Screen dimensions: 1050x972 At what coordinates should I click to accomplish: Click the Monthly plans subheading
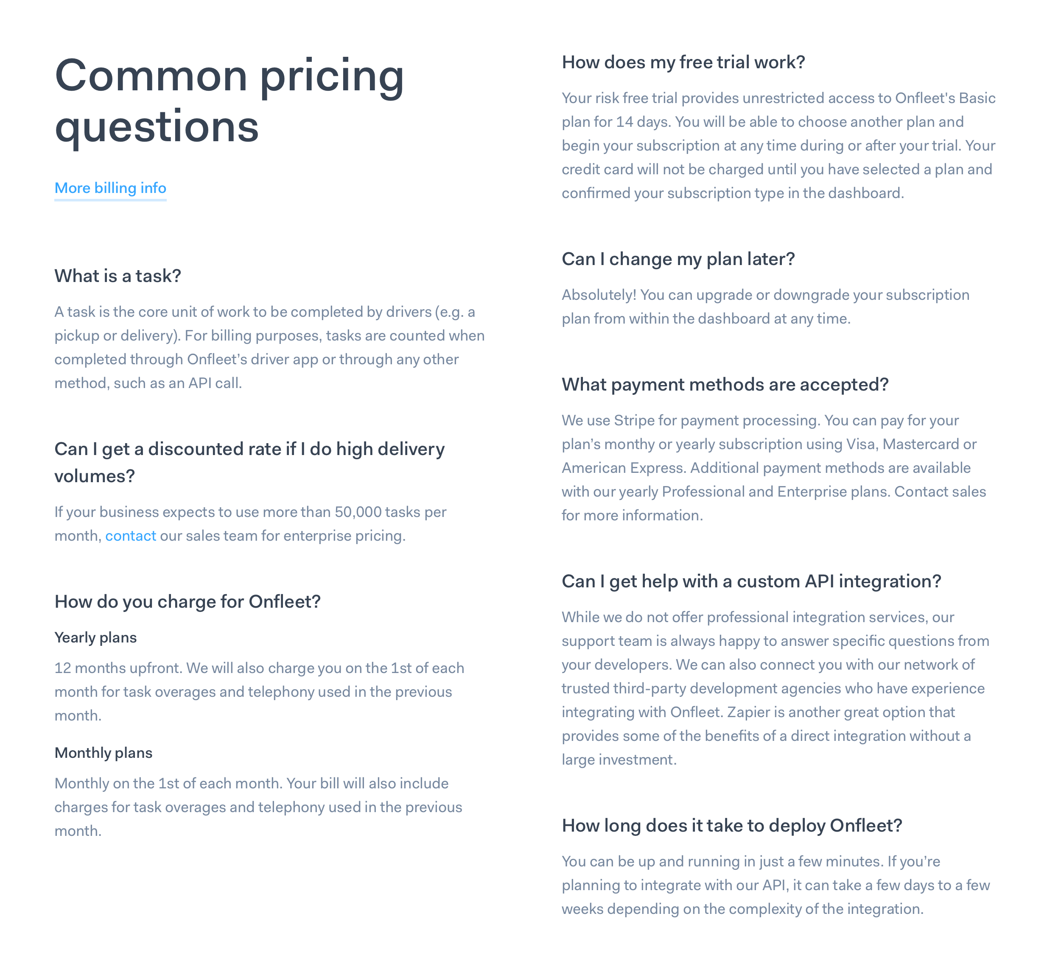[x=103, y=753]
